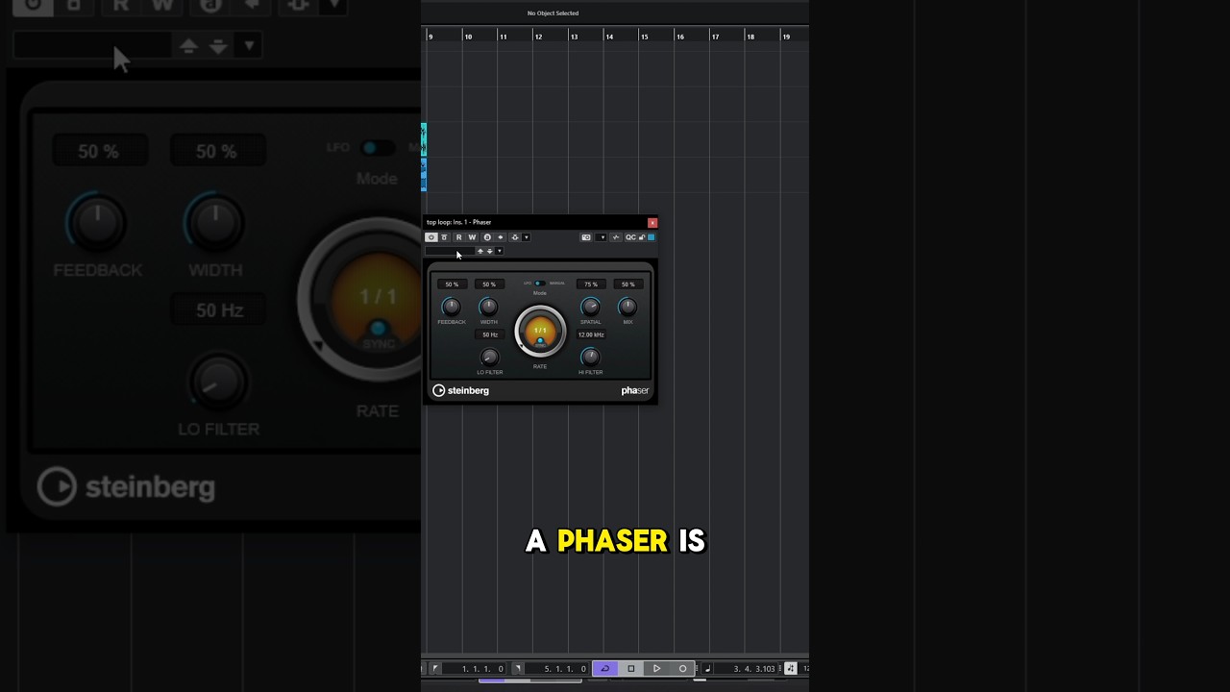Image resolution: width=1230 pixels, height=692 pixels.
Task: Toggle the lock icon beside QC
Action: pos(642,237)
